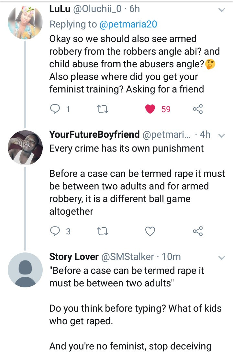This screenshot has height=353, width=233.
Task: Share LuLu's tweet
Action: (197, 110)
